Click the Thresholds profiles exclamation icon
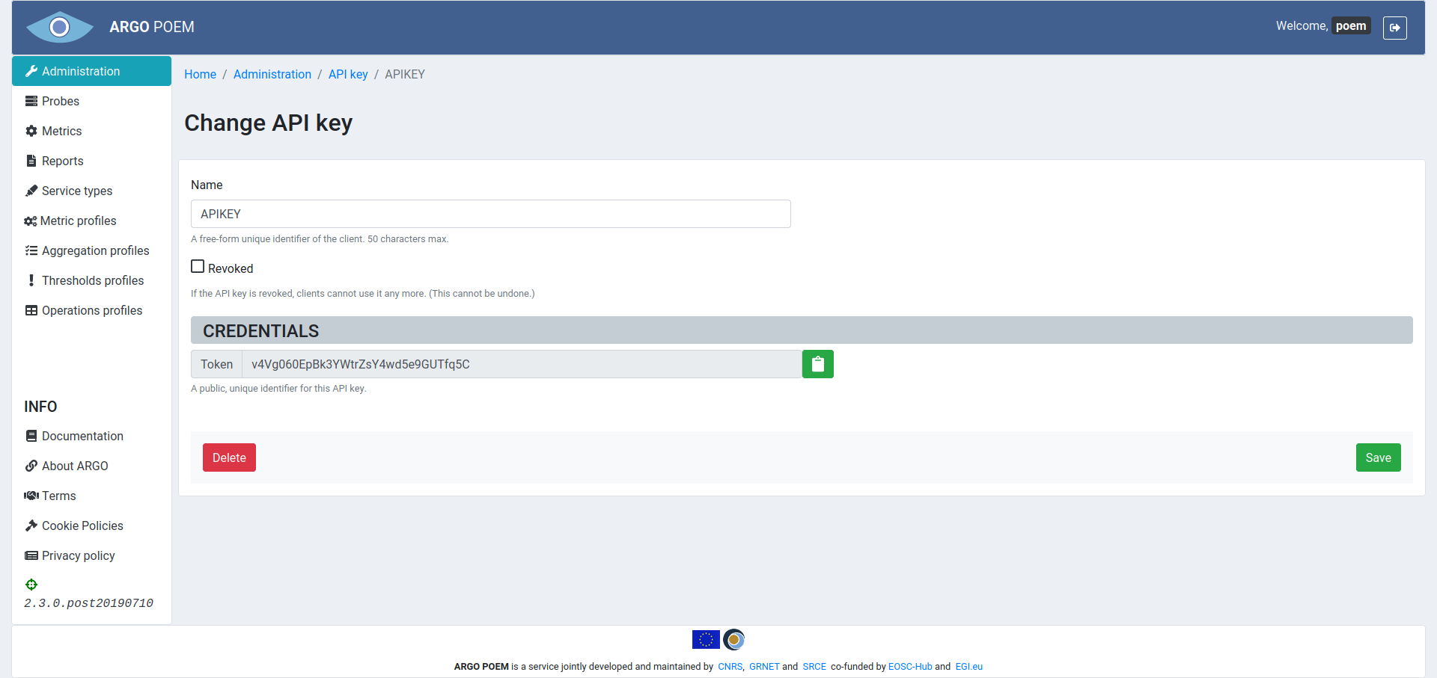This screenshot has height=678, width=1437. pyautogui.click(x=31, y=280)
